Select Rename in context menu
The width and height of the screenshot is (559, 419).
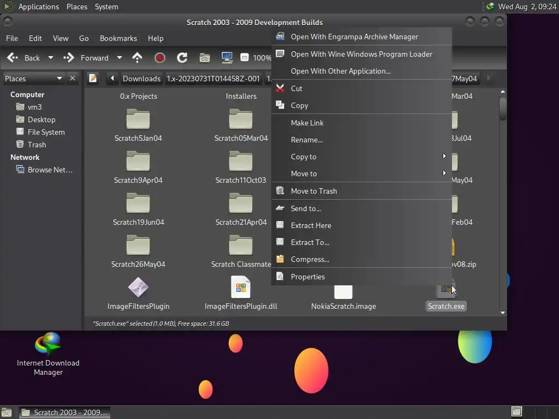tap(361, 140)
